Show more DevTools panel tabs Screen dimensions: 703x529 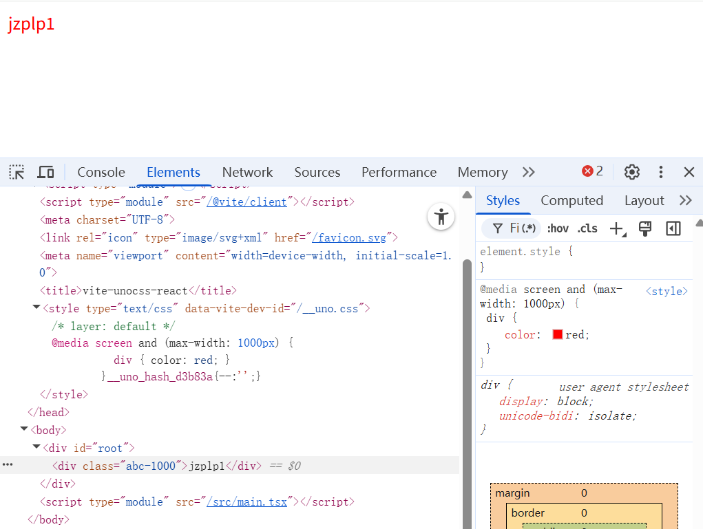(x=529, y=172)
